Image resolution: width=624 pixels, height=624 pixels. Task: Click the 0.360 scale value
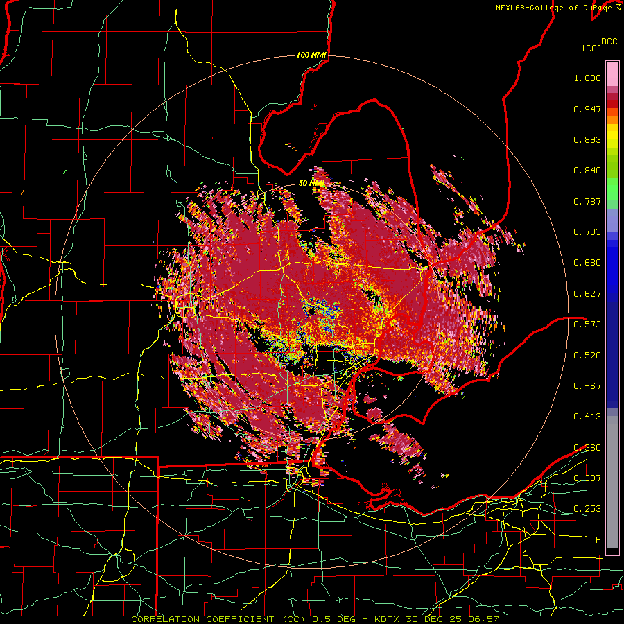pyautogui.click(x=587, y=448)
